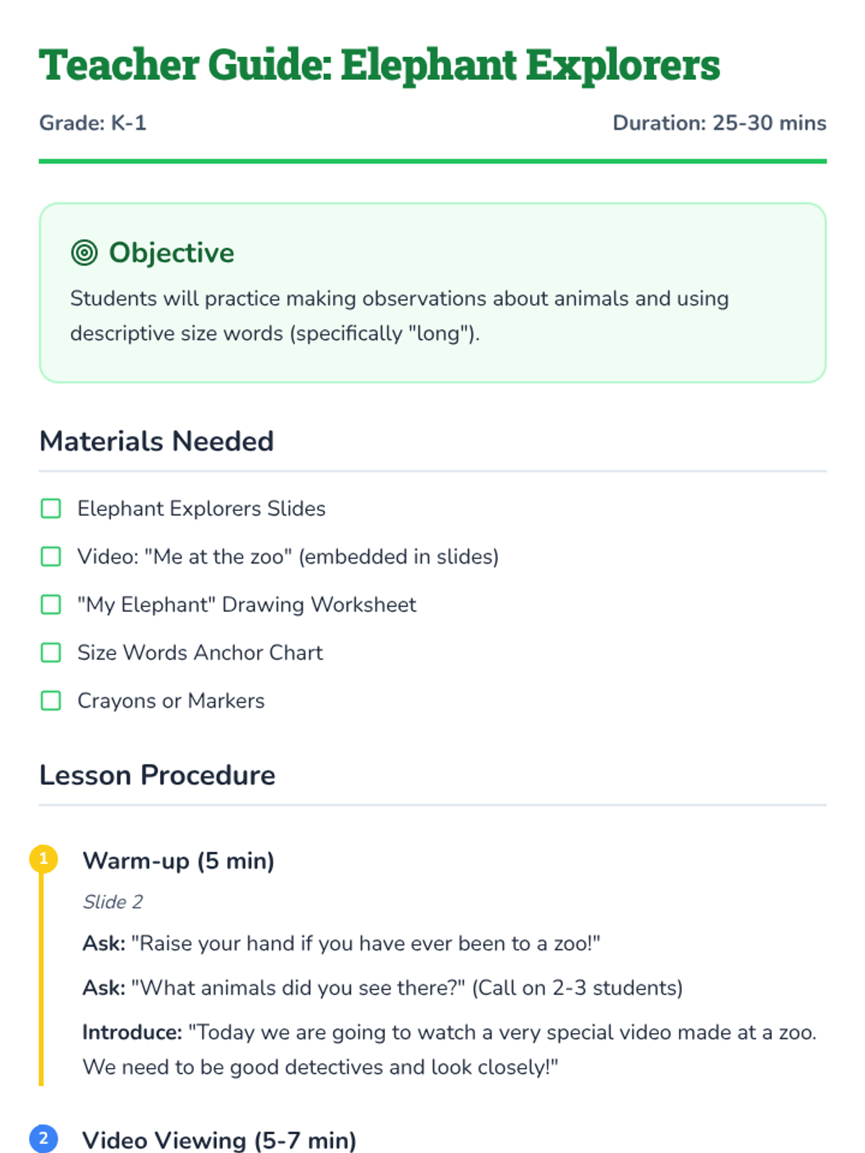Image resolution: width=865 pixels, height=1153 pixels.
Task: Click the Teacher Guide: Elephant Explorers title
Action: (x=379, y=65)
